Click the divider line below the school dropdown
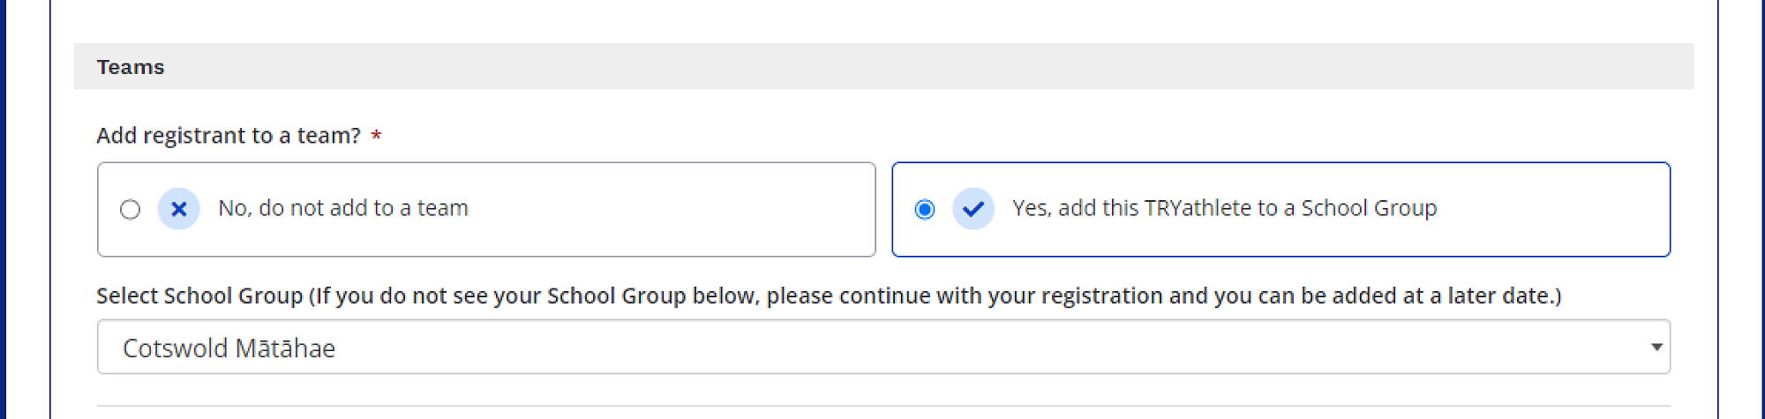 [882, 406]
